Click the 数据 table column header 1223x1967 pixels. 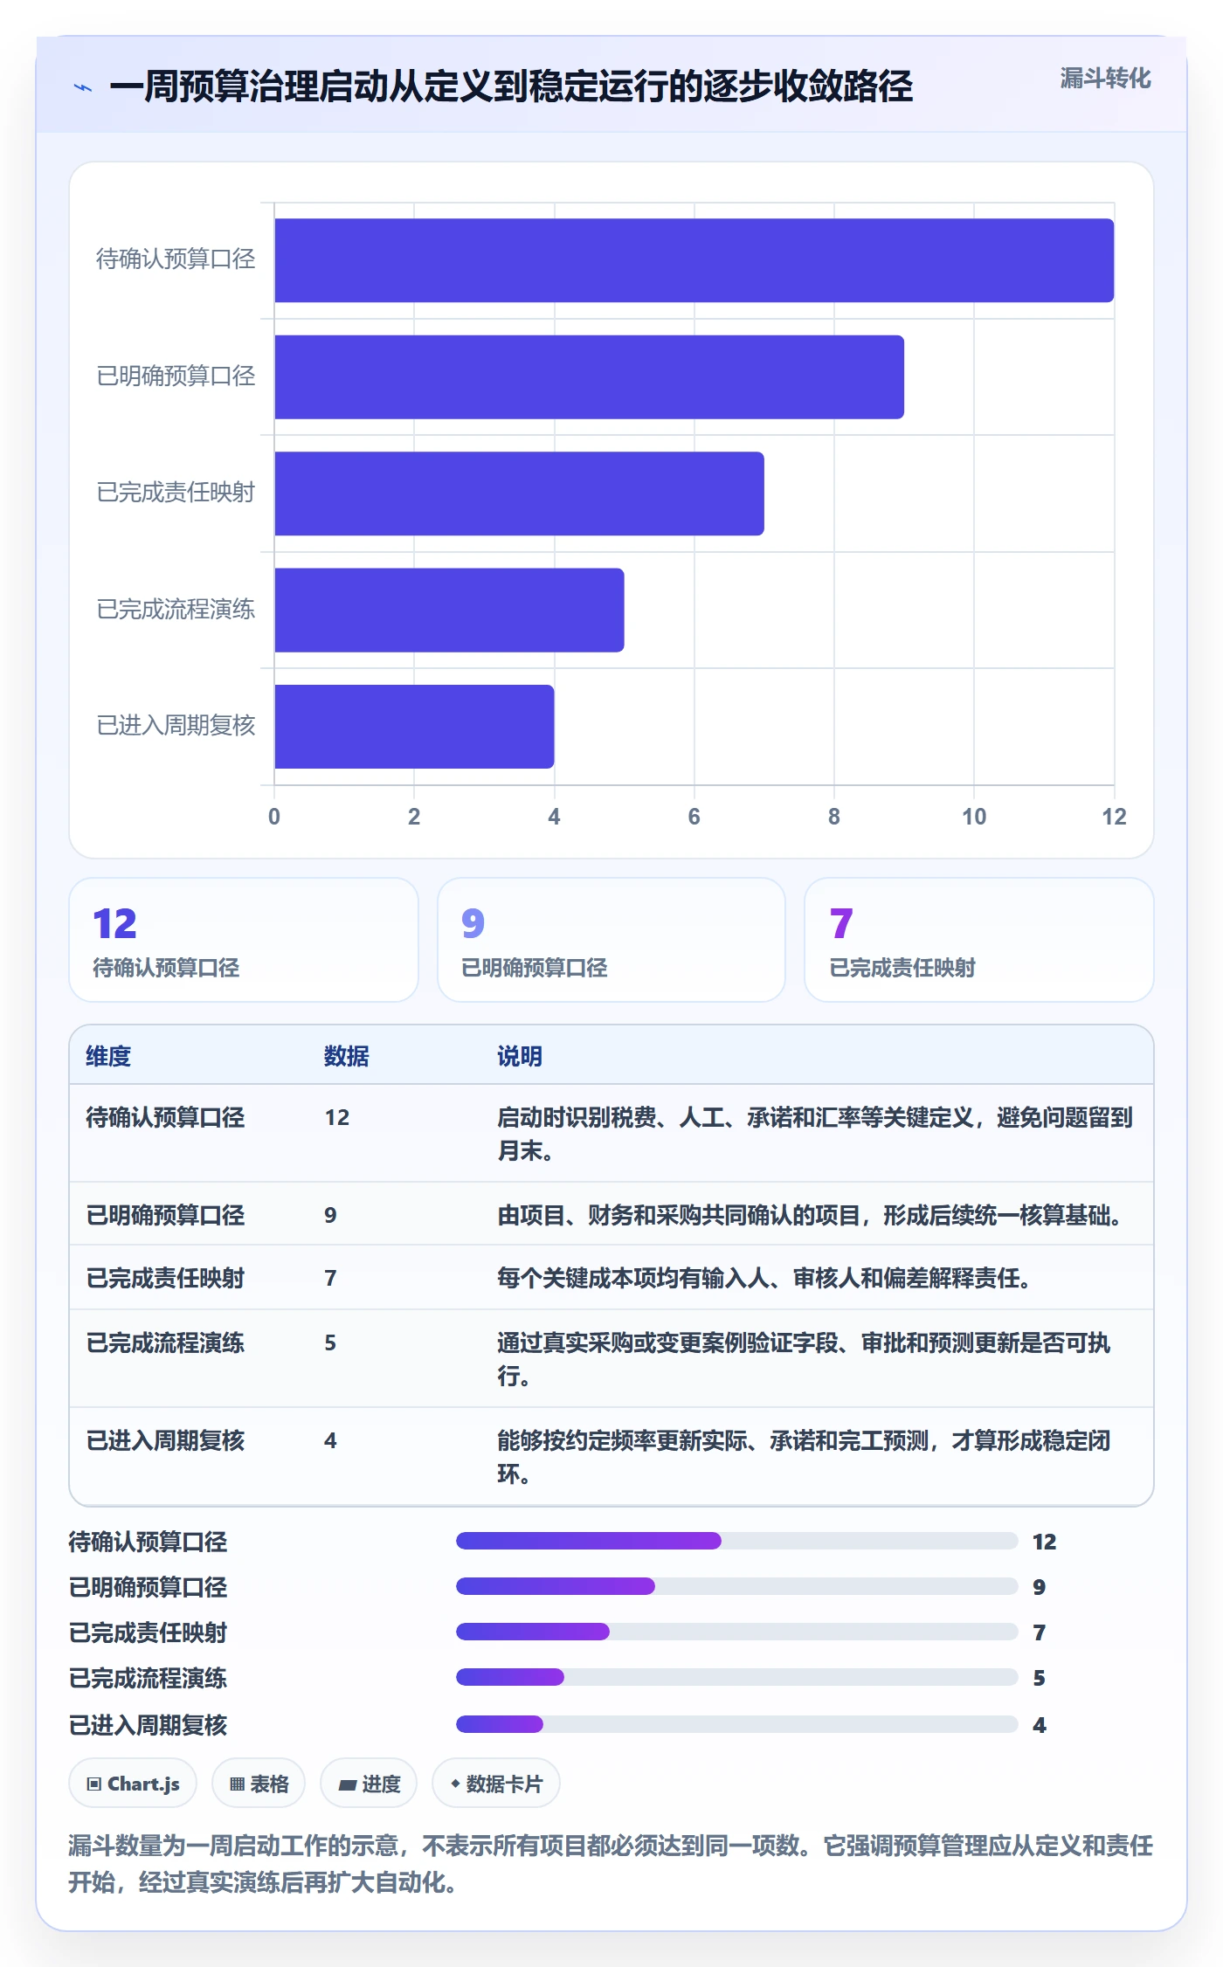(x=347, y=1056)
